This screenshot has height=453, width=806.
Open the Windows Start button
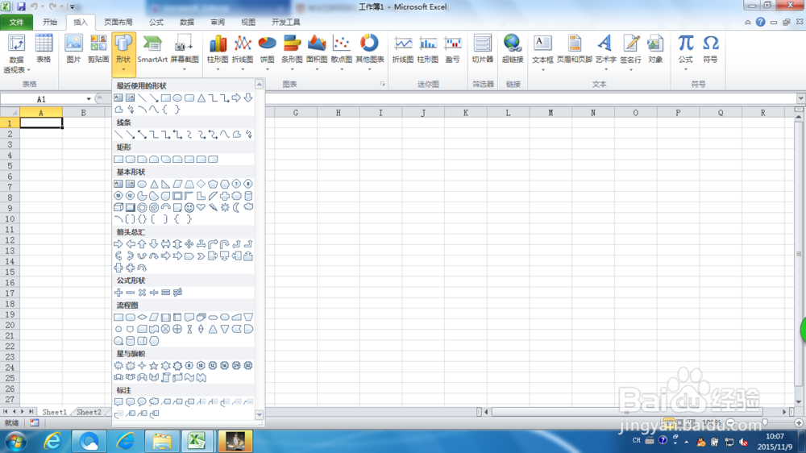15,442
